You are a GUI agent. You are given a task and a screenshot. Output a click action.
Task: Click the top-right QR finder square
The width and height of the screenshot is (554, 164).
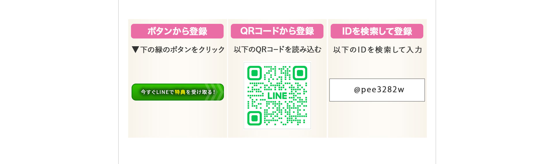[300, 73]
